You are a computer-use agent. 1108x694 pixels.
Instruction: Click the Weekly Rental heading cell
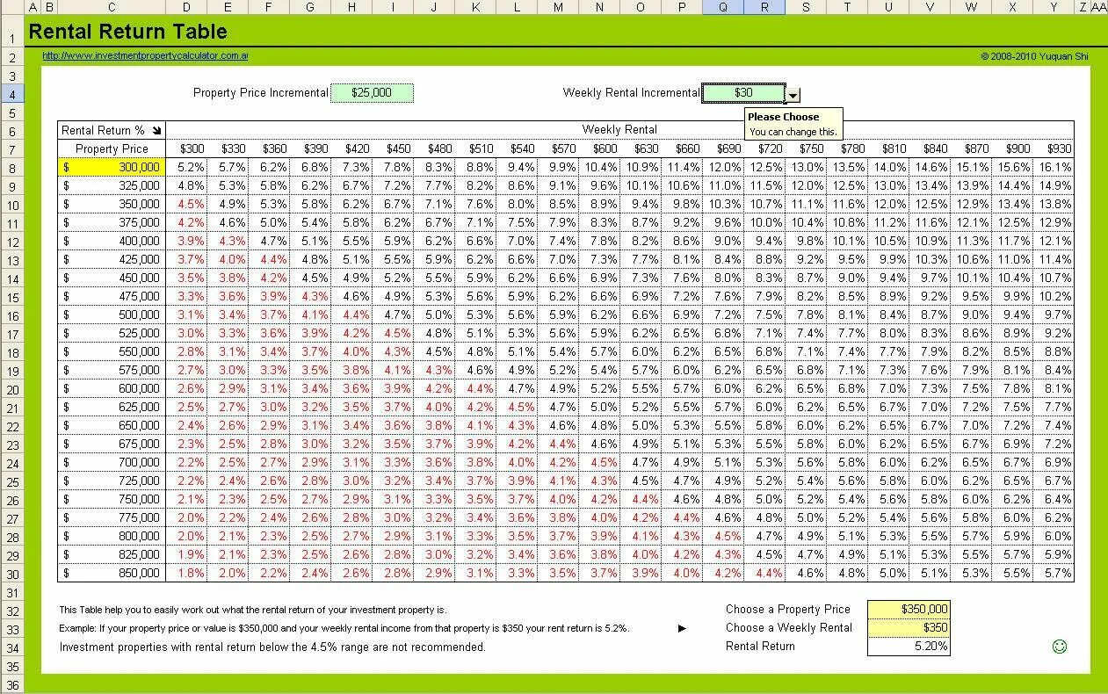(x=619, y=130)
